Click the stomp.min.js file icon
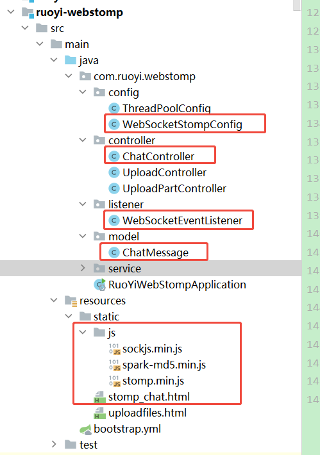 [114, 381]
